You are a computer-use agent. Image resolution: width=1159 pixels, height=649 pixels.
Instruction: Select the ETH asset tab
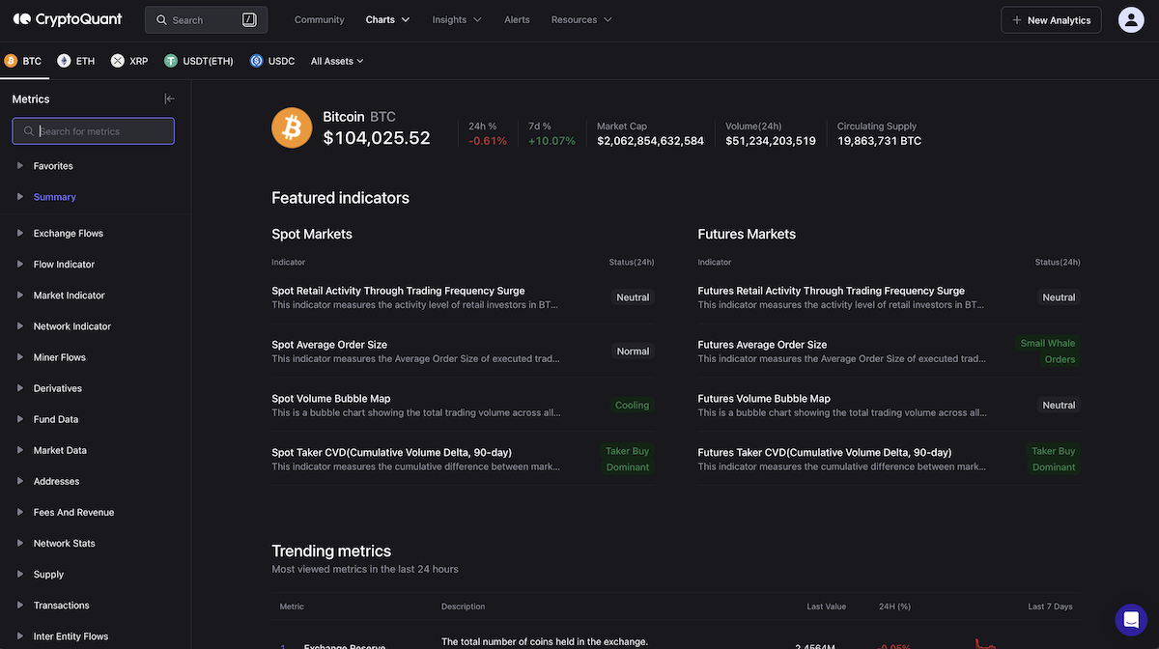[76, 61]
